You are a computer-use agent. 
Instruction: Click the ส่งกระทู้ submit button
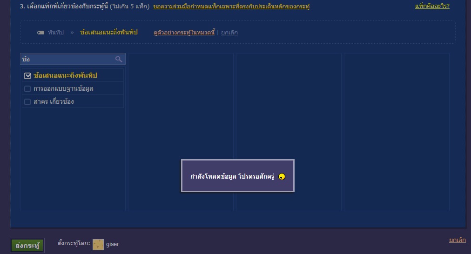(x=27, y=246)
